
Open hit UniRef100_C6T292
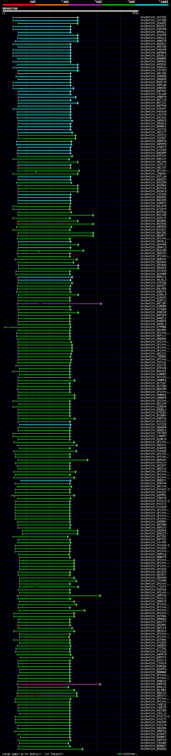click(x=153, y=17)
